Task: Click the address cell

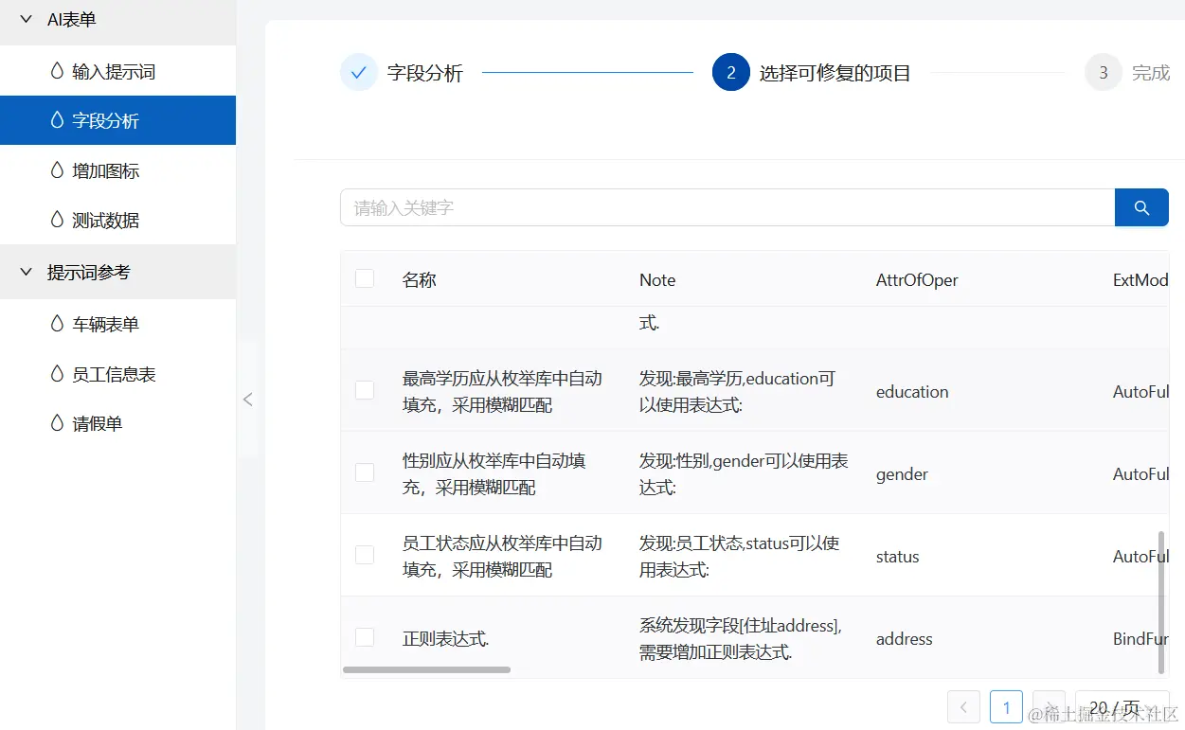Action: (904, 638)
